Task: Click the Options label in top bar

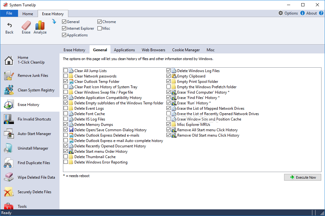Action: click(x=291, y=13)
